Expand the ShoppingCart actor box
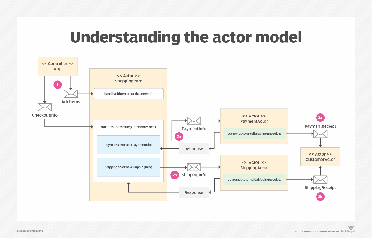372x238 pixels. [128, 78]
